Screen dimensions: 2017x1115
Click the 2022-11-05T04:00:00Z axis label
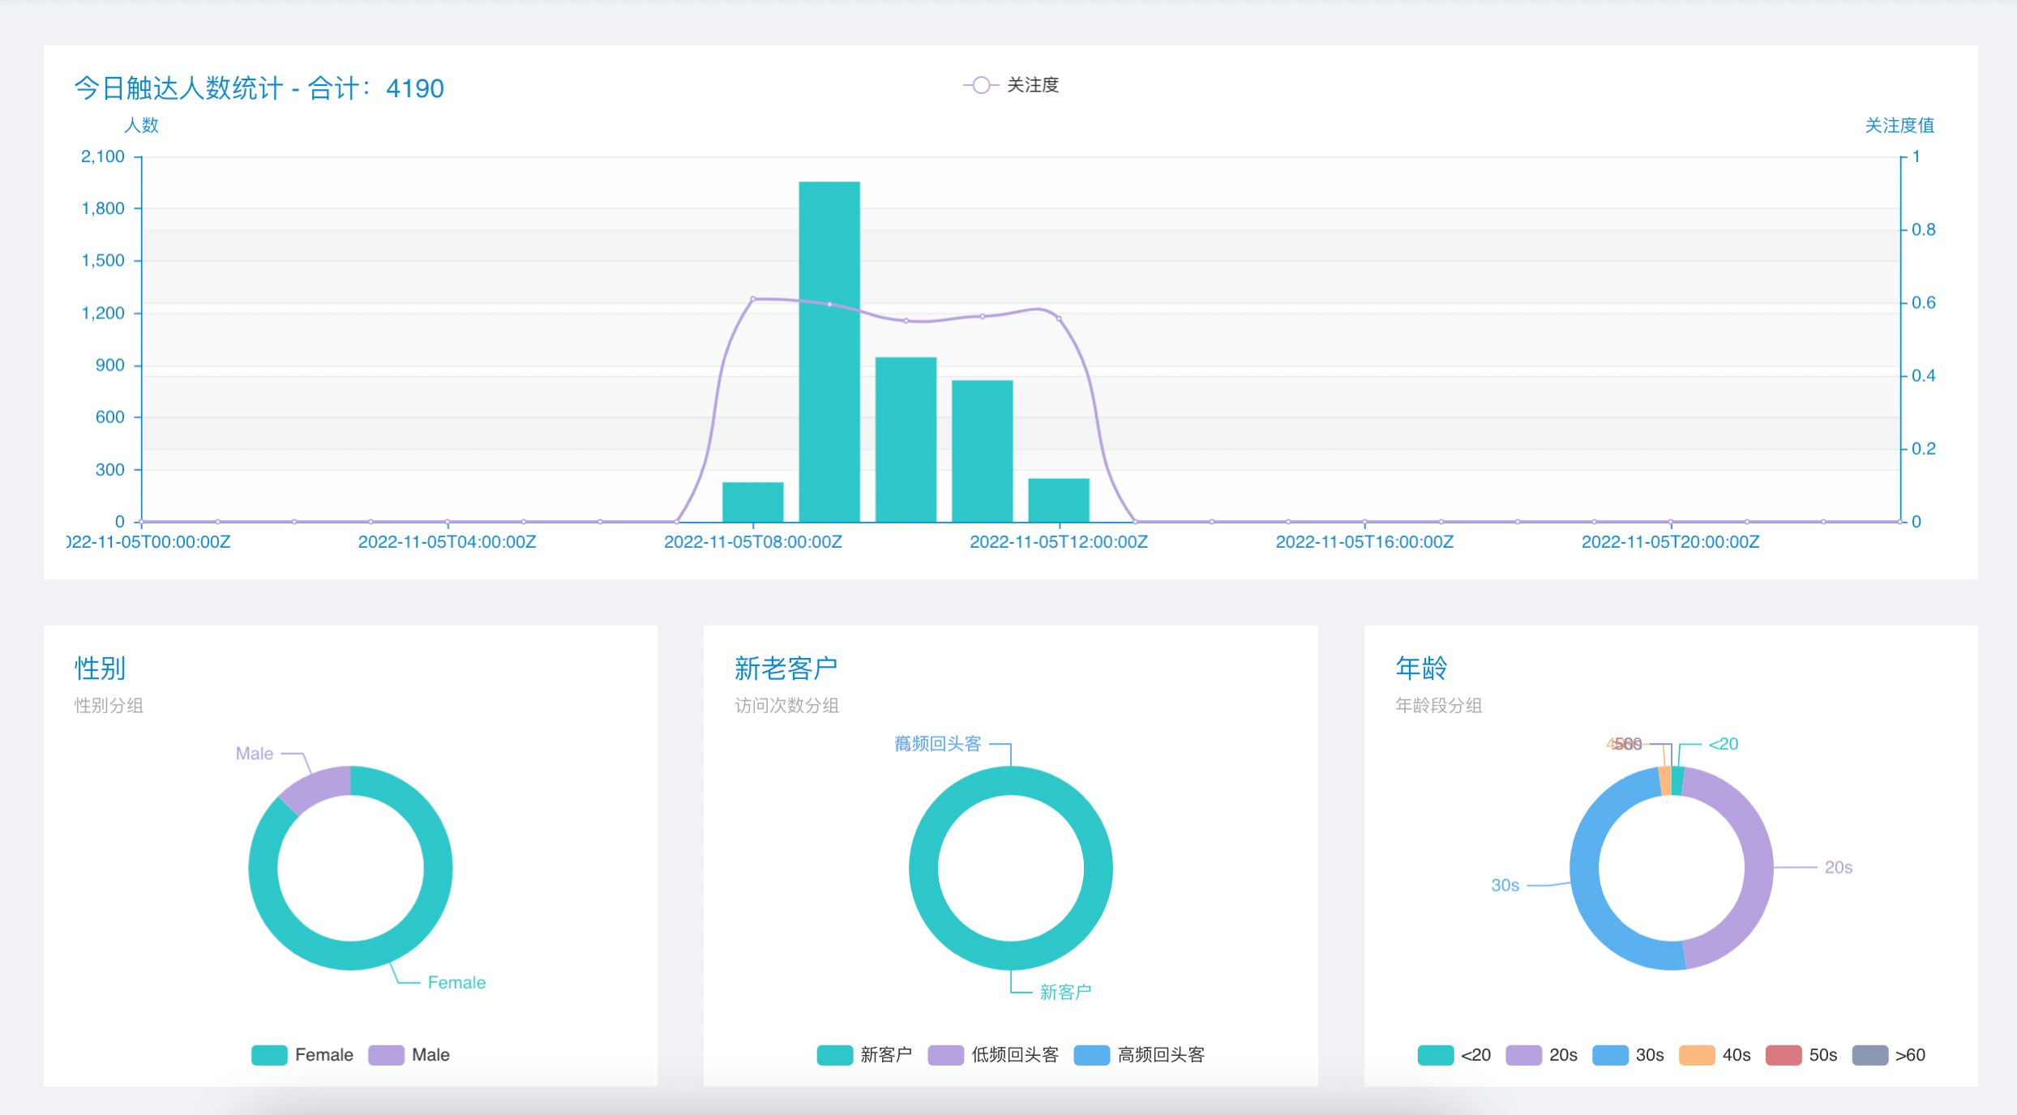[448, 541]
